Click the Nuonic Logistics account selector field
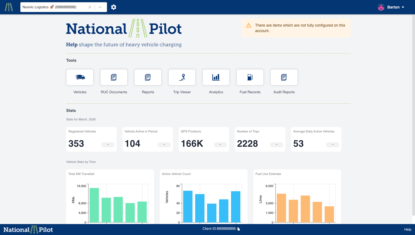 point(54,7)
